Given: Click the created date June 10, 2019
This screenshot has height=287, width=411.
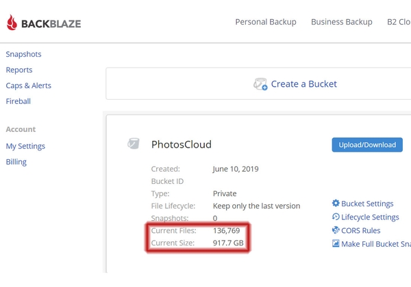Looking at the screenshot, I should [x=236, y=169].
